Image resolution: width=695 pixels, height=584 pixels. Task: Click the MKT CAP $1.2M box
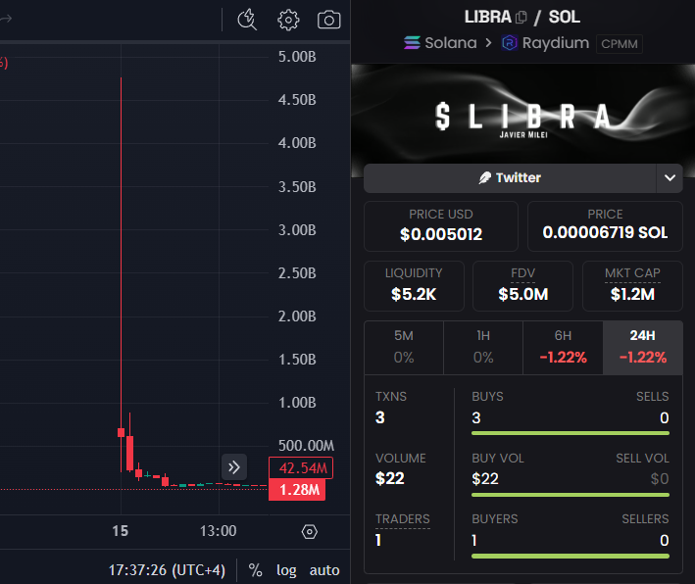(x=632, y=286)
